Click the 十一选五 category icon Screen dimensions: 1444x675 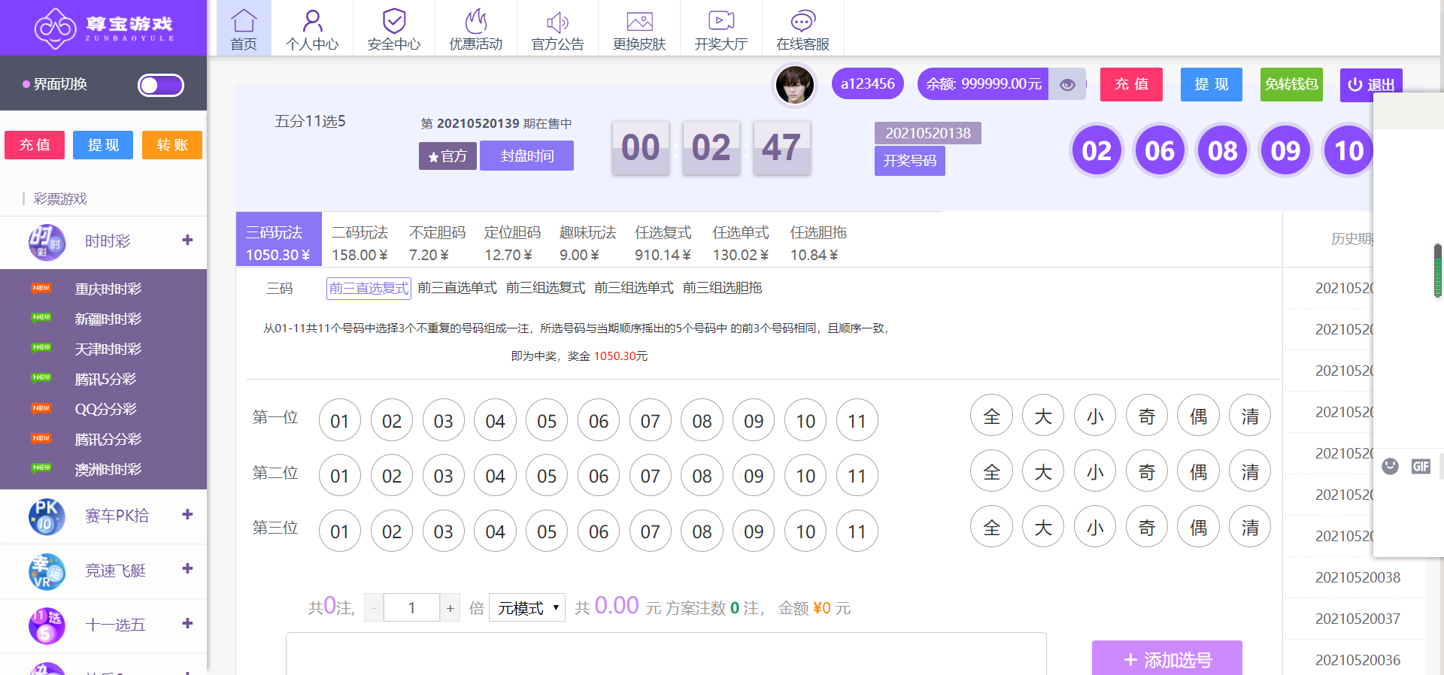47,625
